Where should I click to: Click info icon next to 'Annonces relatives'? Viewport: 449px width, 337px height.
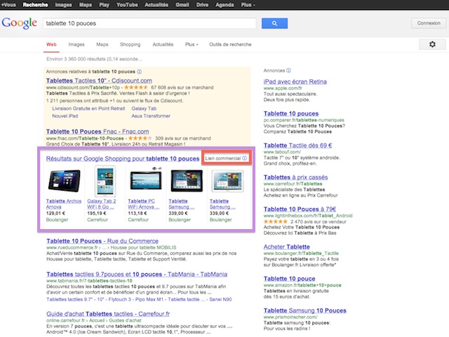point(139,71)
